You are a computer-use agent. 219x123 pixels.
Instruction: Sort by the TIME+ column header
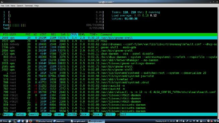click(93, 34)
